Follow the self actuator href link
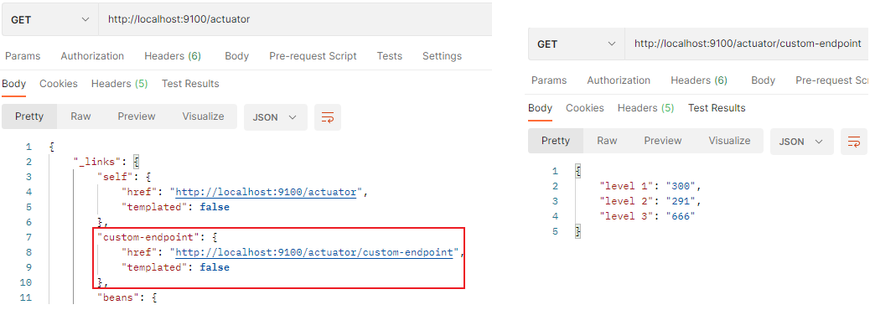The image size is (870, 310). tap(266, 193)
